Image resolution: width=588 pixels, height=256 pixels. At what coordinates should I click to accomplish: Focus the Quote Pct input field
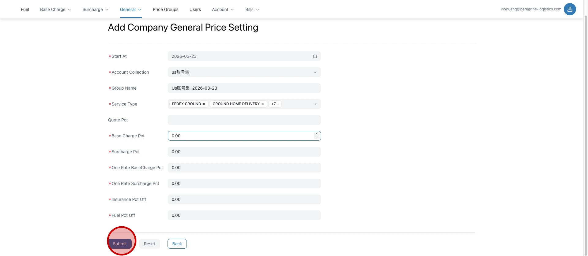click(244, 120)
